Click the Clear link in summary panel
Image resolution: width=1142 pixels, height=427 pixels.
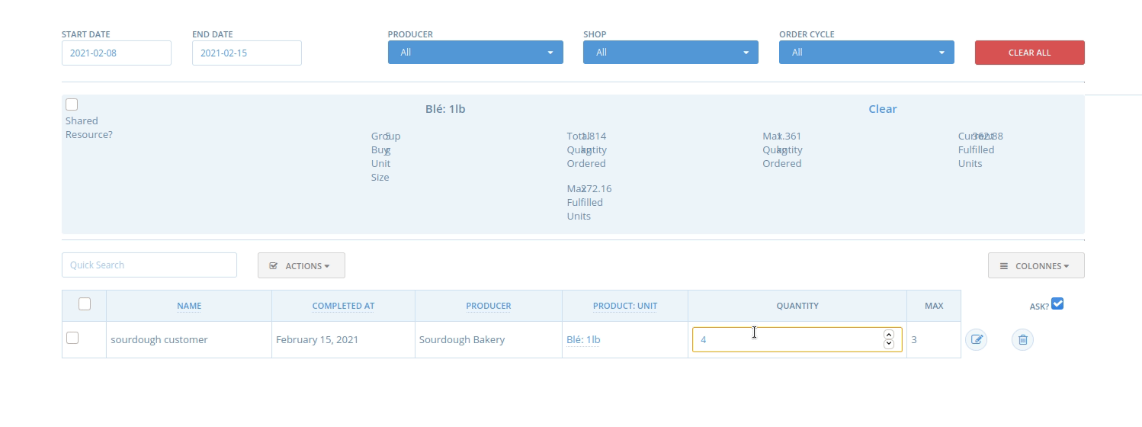883,109
